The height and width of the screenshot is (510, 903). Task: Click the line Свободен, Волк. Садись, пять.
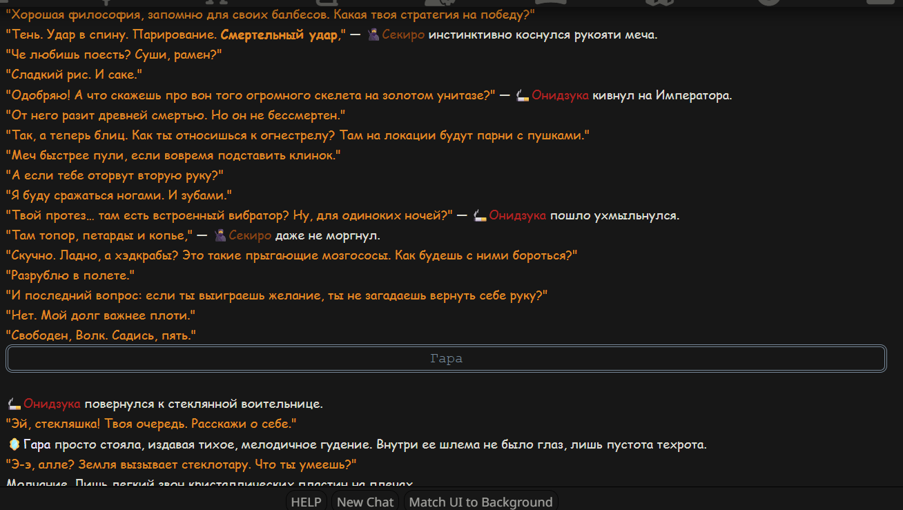[x=101, y=335]
